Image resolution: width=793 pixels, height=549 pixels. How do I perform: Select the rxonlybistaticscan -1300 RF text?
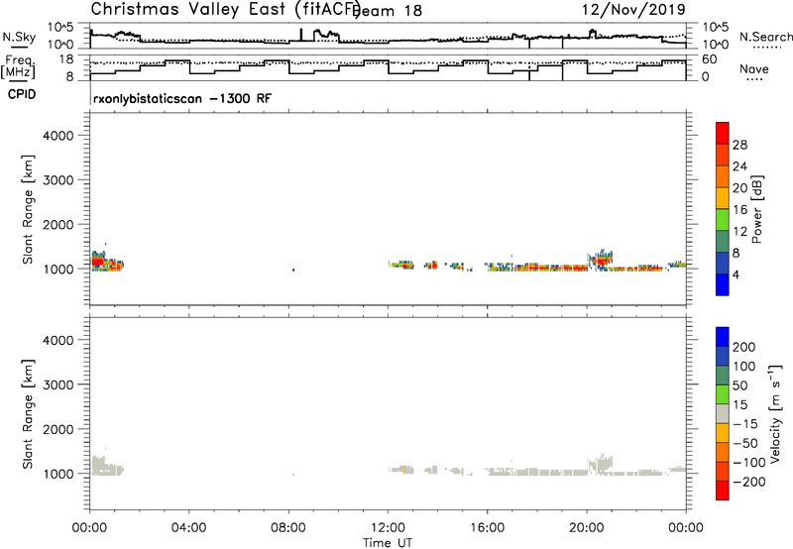click(x=182, y=98)
